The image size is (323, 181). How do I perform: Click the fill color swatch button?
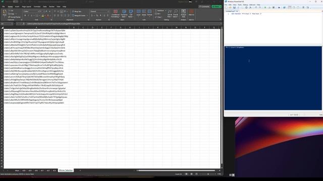42,16
